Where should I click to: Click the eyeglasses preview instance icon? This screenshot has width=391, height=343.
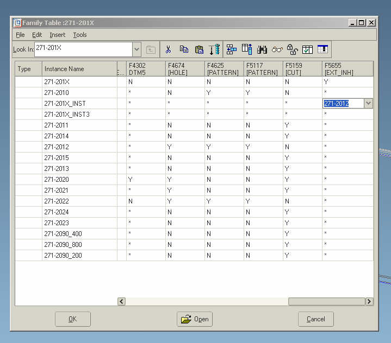tap(277, 49)
